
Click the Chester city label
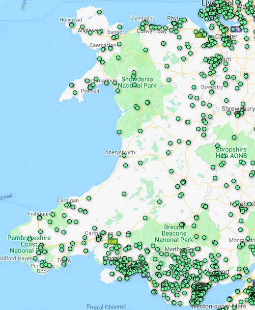pyautogui.click(x=227, y=36)
